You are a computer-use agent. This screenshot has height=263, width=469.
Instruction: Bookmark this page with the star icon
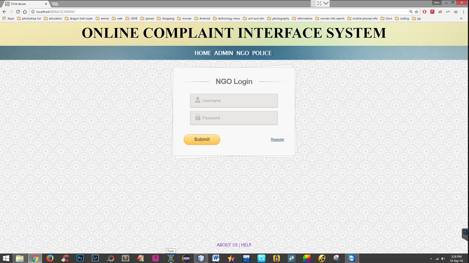pos(416,12)
